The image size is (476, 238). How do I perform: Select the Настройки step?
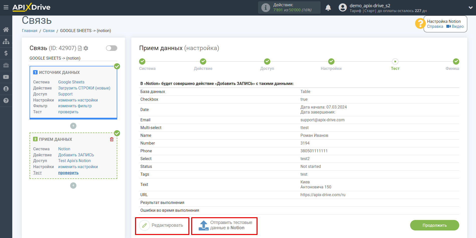coord(331,61)
